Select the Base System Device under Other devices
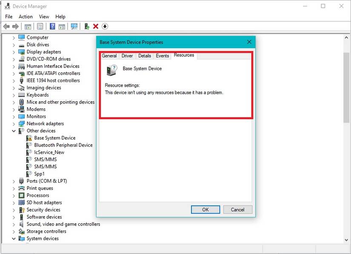The width and height of the screenshot is (351, 254). tap(55, 138)
